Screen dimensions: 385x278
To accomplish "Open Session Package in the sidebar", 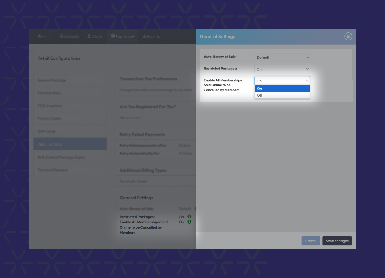I will [x=70, y=80].
